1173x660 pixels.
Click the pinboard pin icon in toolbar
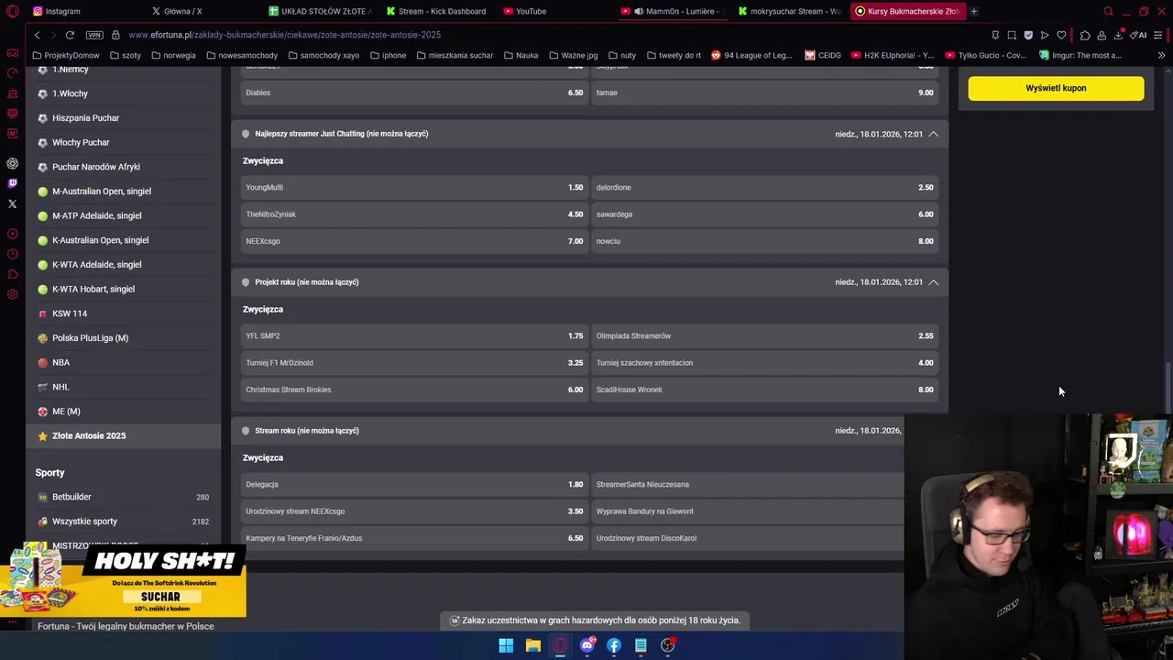[x=995, y=35]
